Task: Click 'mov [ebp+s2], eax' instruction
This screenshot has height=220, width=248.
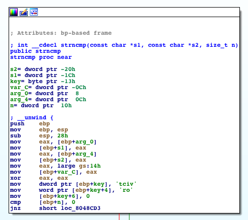Action: tap(48, 160)
